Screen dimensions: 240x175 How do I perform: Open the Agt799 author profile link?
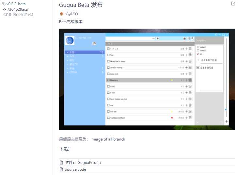click(x=72, y=13)
